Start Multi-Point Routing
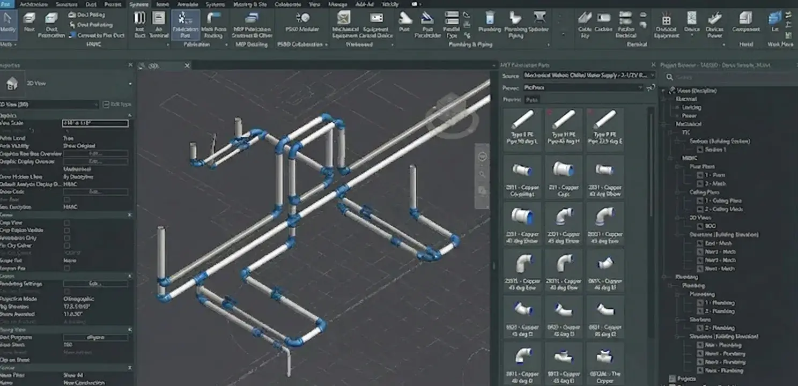This screenshot has width=798, height=386. pos(213,25)
